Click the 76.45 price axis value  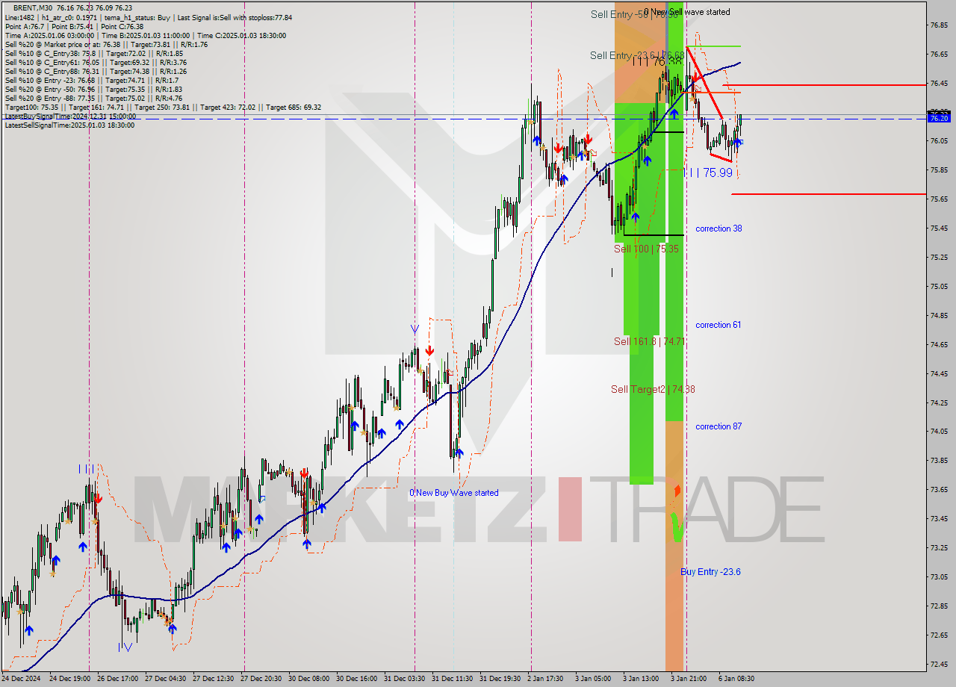[939, 84]
